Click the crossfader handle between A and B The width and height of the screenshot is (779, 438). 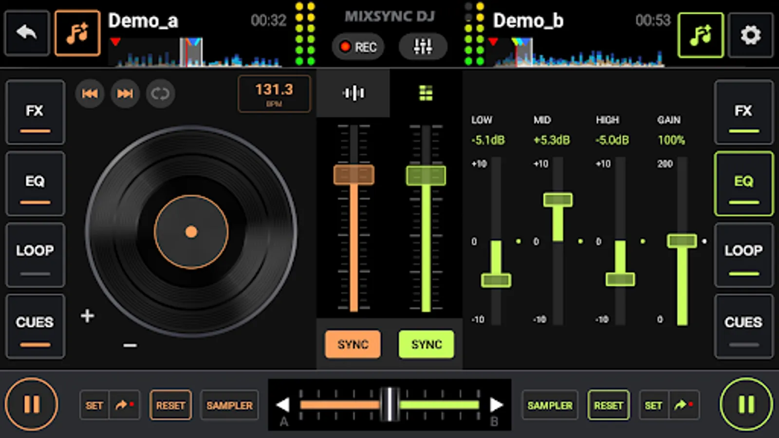(389, 404)
